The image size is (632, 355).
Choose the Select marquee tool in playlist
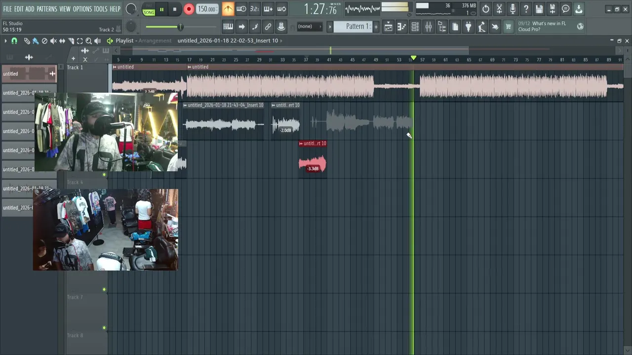pyautogui.click(x=80, y=41)
